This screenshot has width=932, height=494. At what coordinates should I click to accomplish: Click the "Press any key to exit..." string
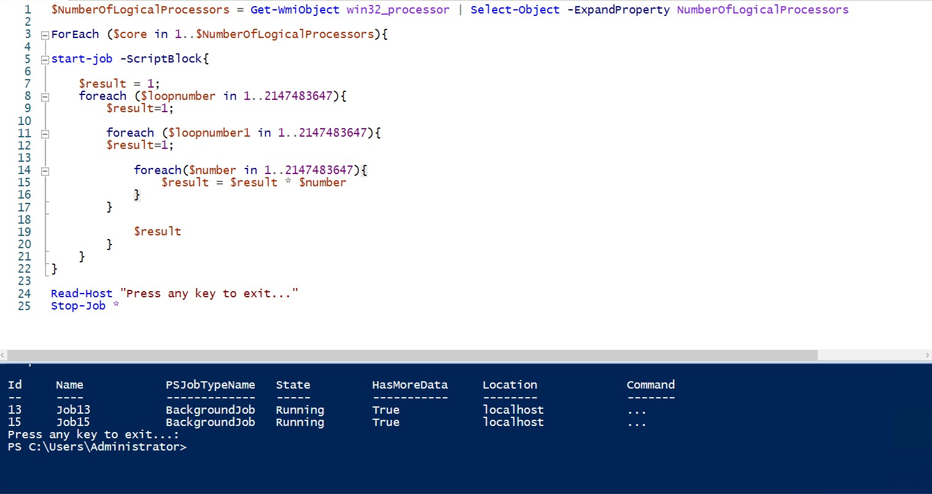coord(209,294)
